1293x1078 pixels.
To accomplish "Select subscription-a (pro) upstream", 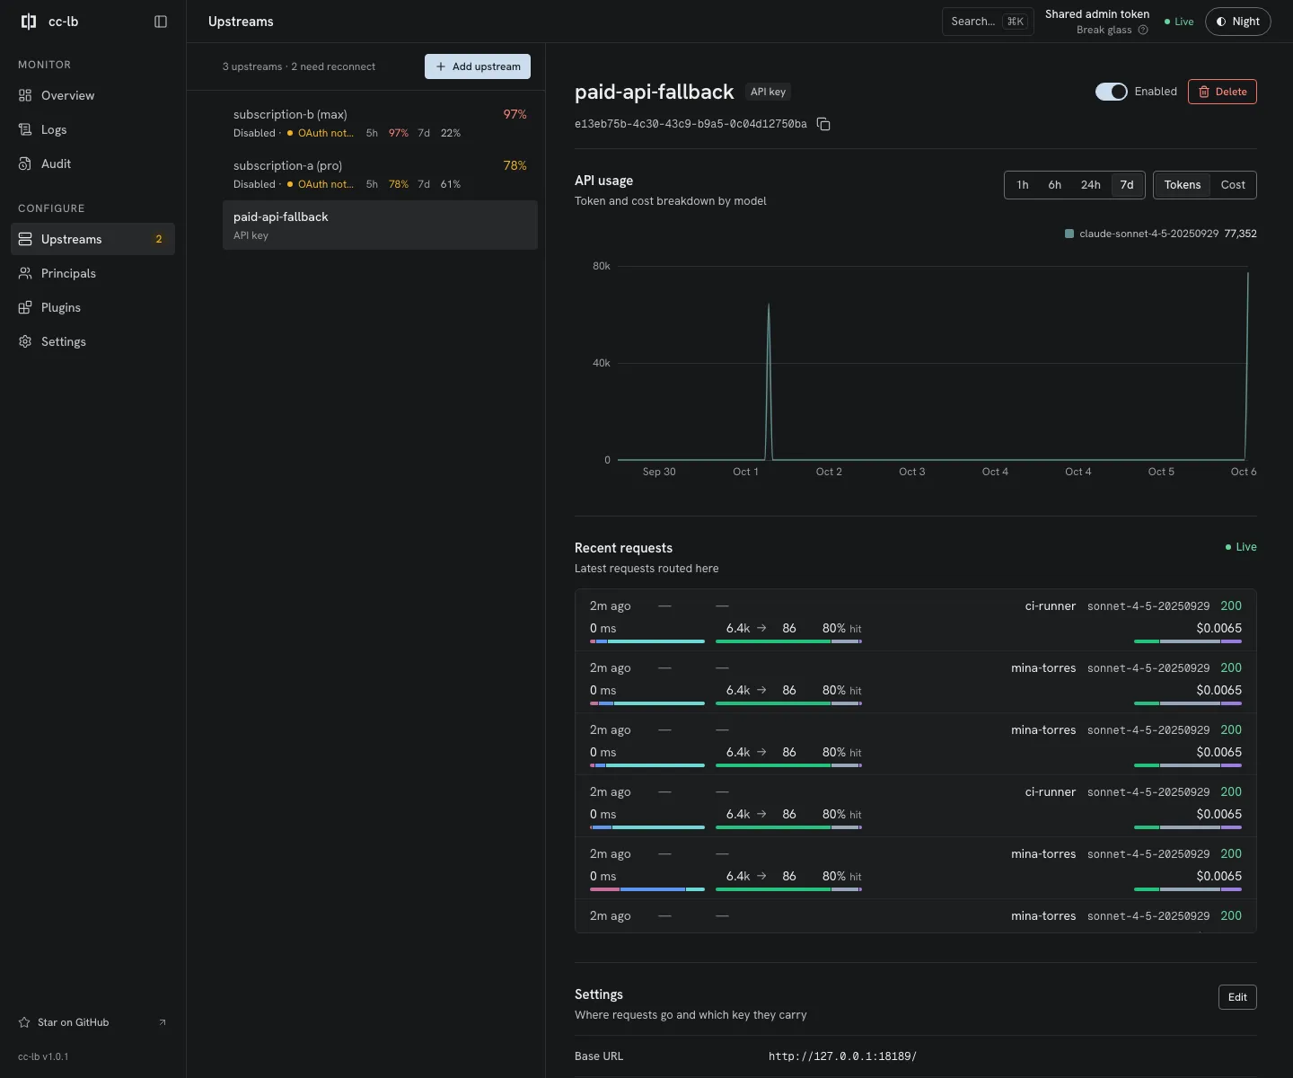I will [380, 174].
